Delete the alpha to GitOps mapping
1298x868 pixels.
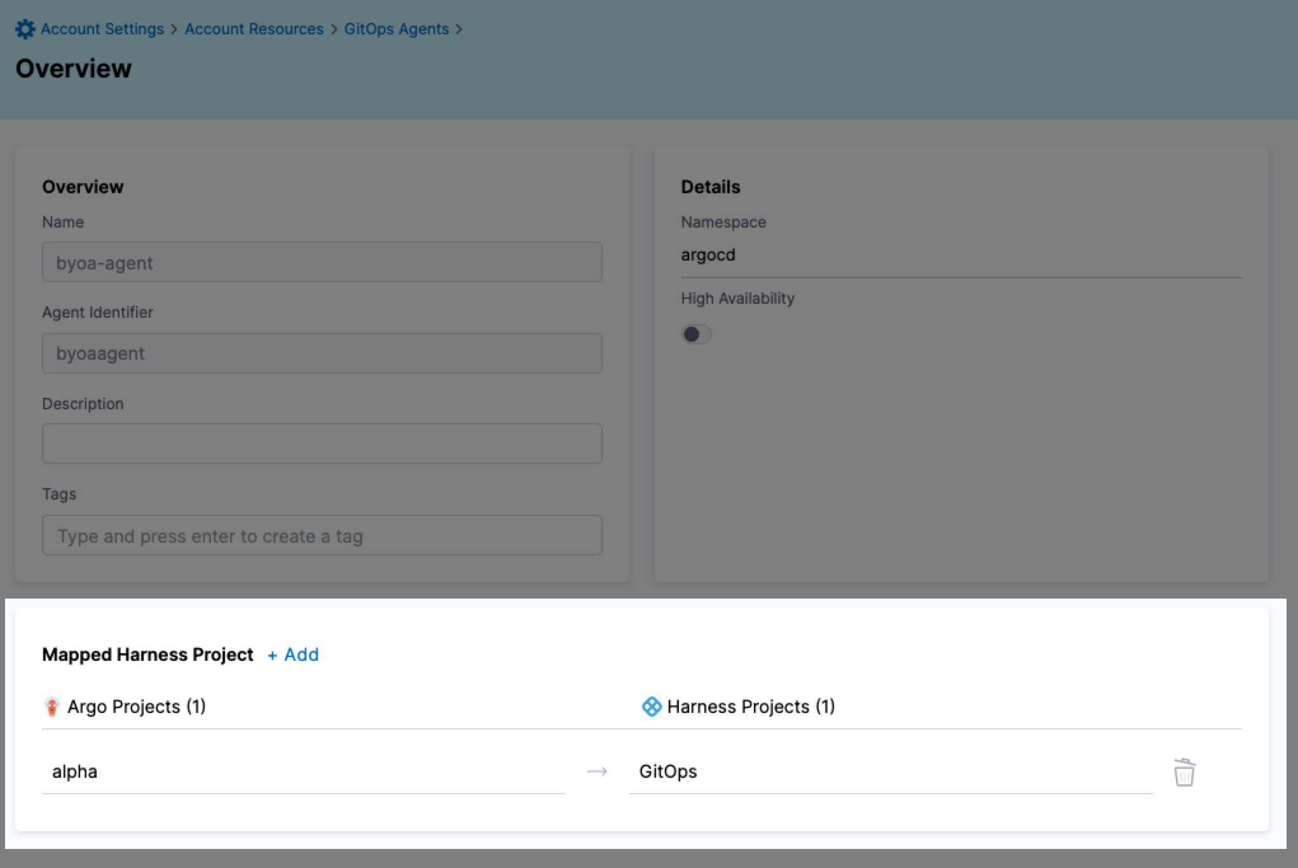tap(1184, 772)
